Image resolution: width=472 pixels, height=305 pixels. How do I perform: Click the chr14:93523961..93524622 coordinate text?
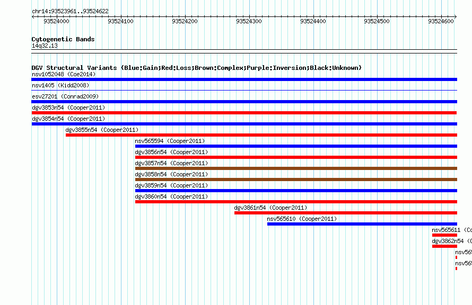click(x=70, y=11)
